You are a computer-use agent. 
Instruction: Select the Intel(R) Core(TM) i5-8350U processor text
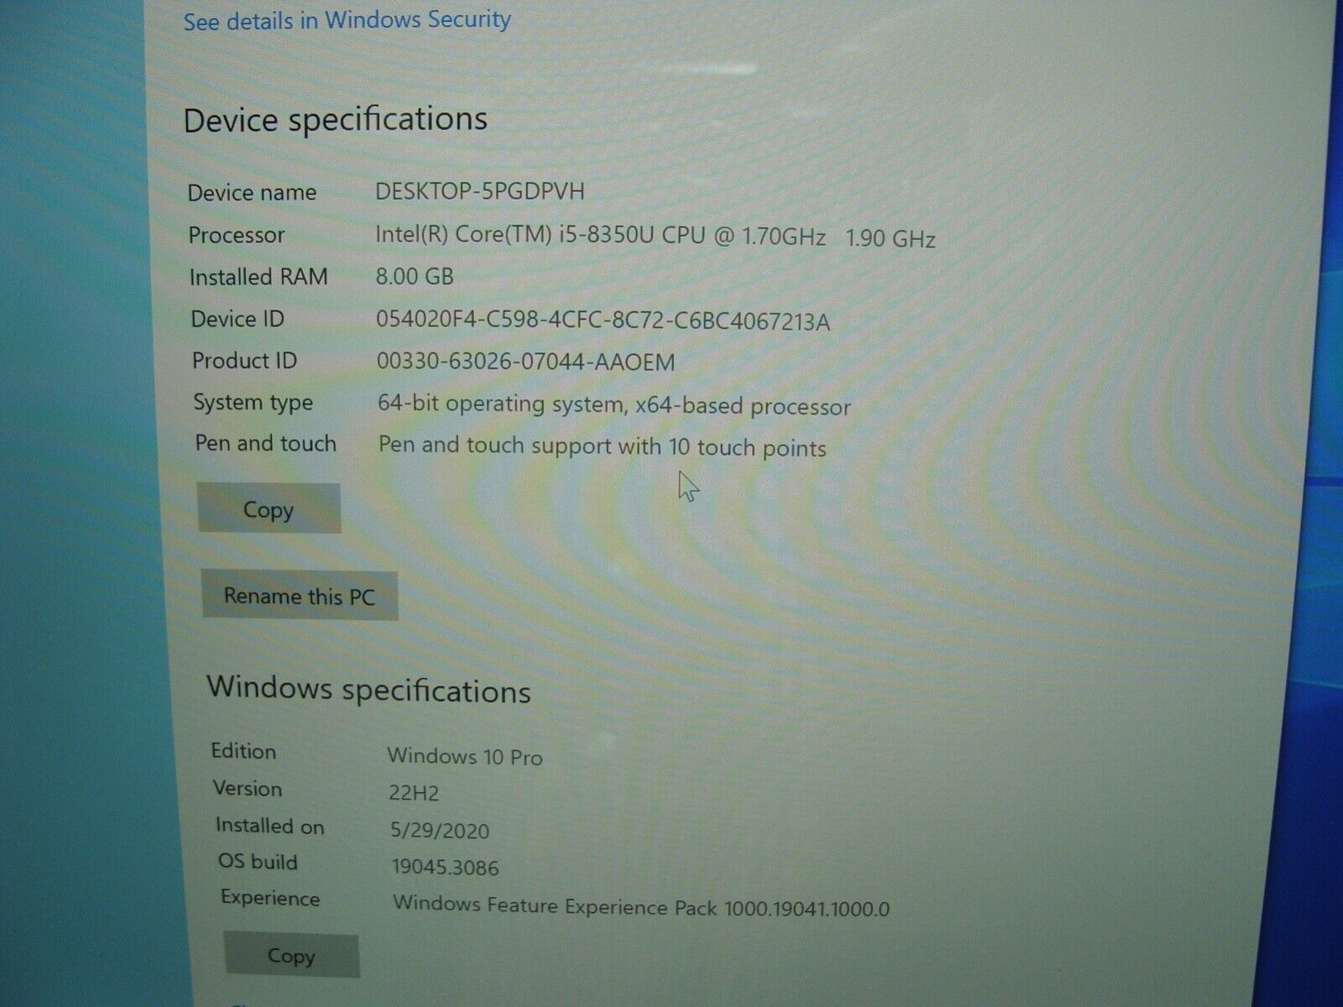tap(656, 237)
